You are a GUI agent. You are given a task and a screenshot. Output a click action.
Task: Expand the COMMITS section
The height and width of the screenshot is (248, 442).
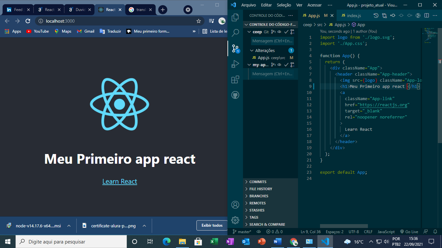click(x=271, y=182)
